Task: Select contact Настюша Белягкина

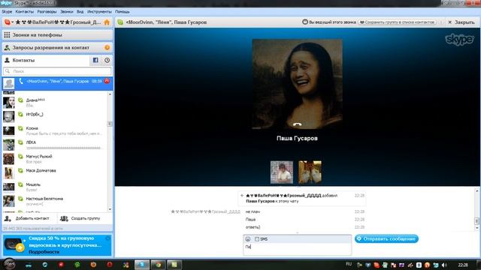Action: coord(55,201)
